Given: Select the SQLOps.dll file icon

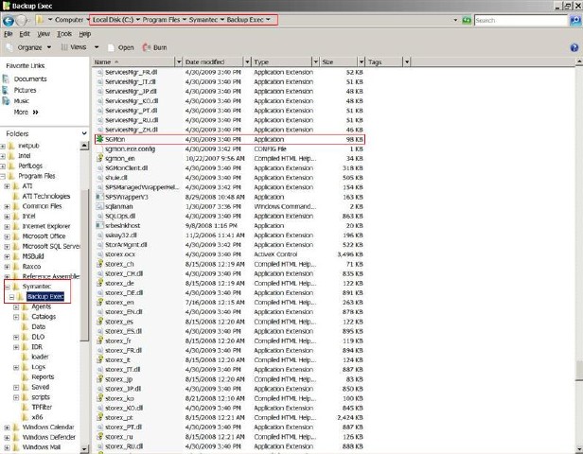Looking at the screenshot, I should coord(99,216).
